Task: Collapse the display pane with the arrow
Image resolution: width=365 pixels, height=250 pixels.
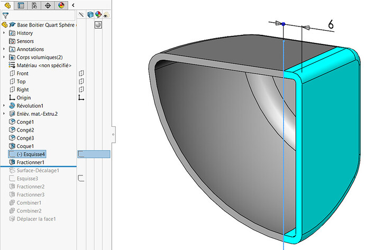Action: [x=72, y=5]
